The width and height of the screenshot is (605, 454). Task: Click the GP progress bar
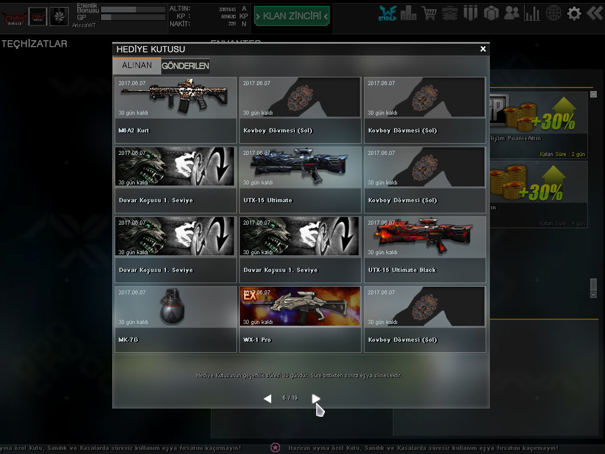pyautogui.click(x=133, y=17)
